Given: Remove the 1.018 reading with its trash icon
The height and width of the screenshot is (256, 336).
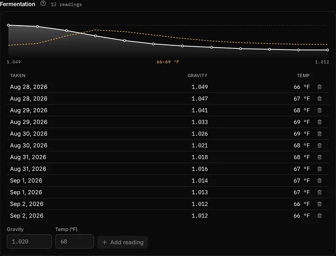Looking at the screenshot, I should (319, 157).
